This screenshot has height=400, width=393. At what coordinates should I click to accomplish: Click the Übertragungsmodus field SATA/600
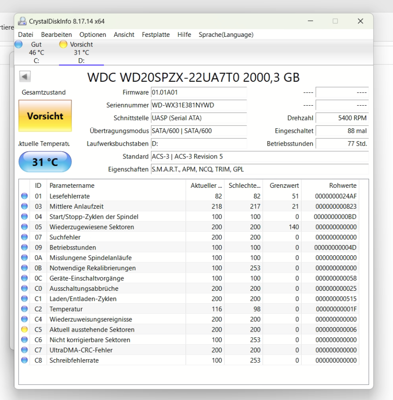[199, 131]
